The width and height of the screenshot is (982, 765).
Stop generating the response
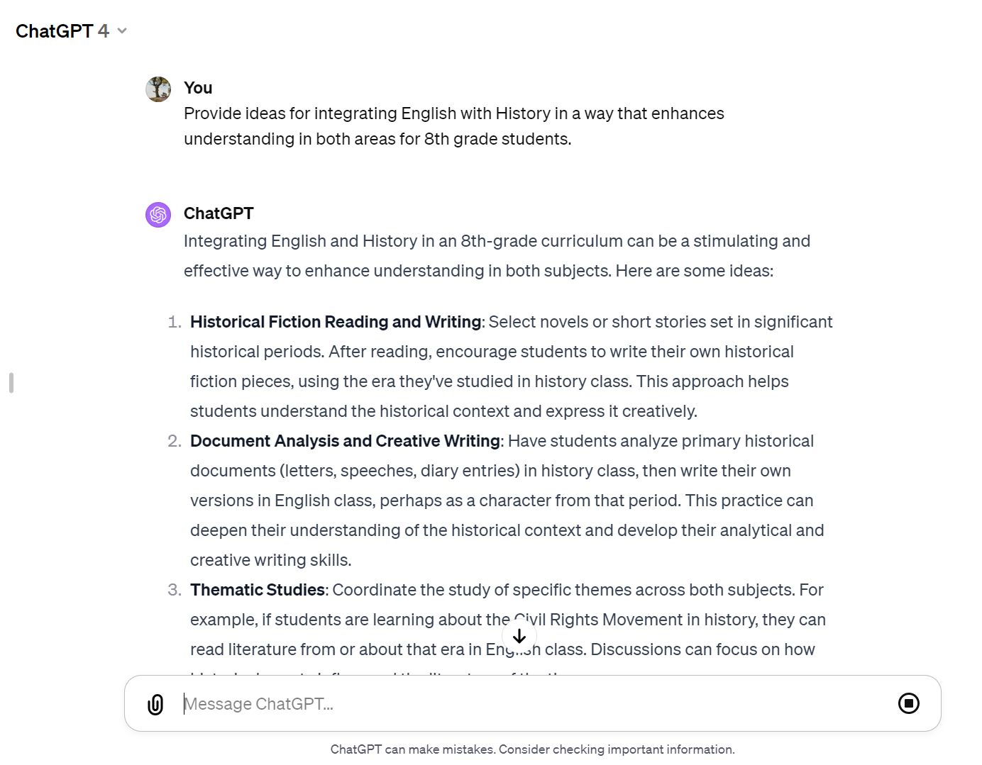point(908,703)
